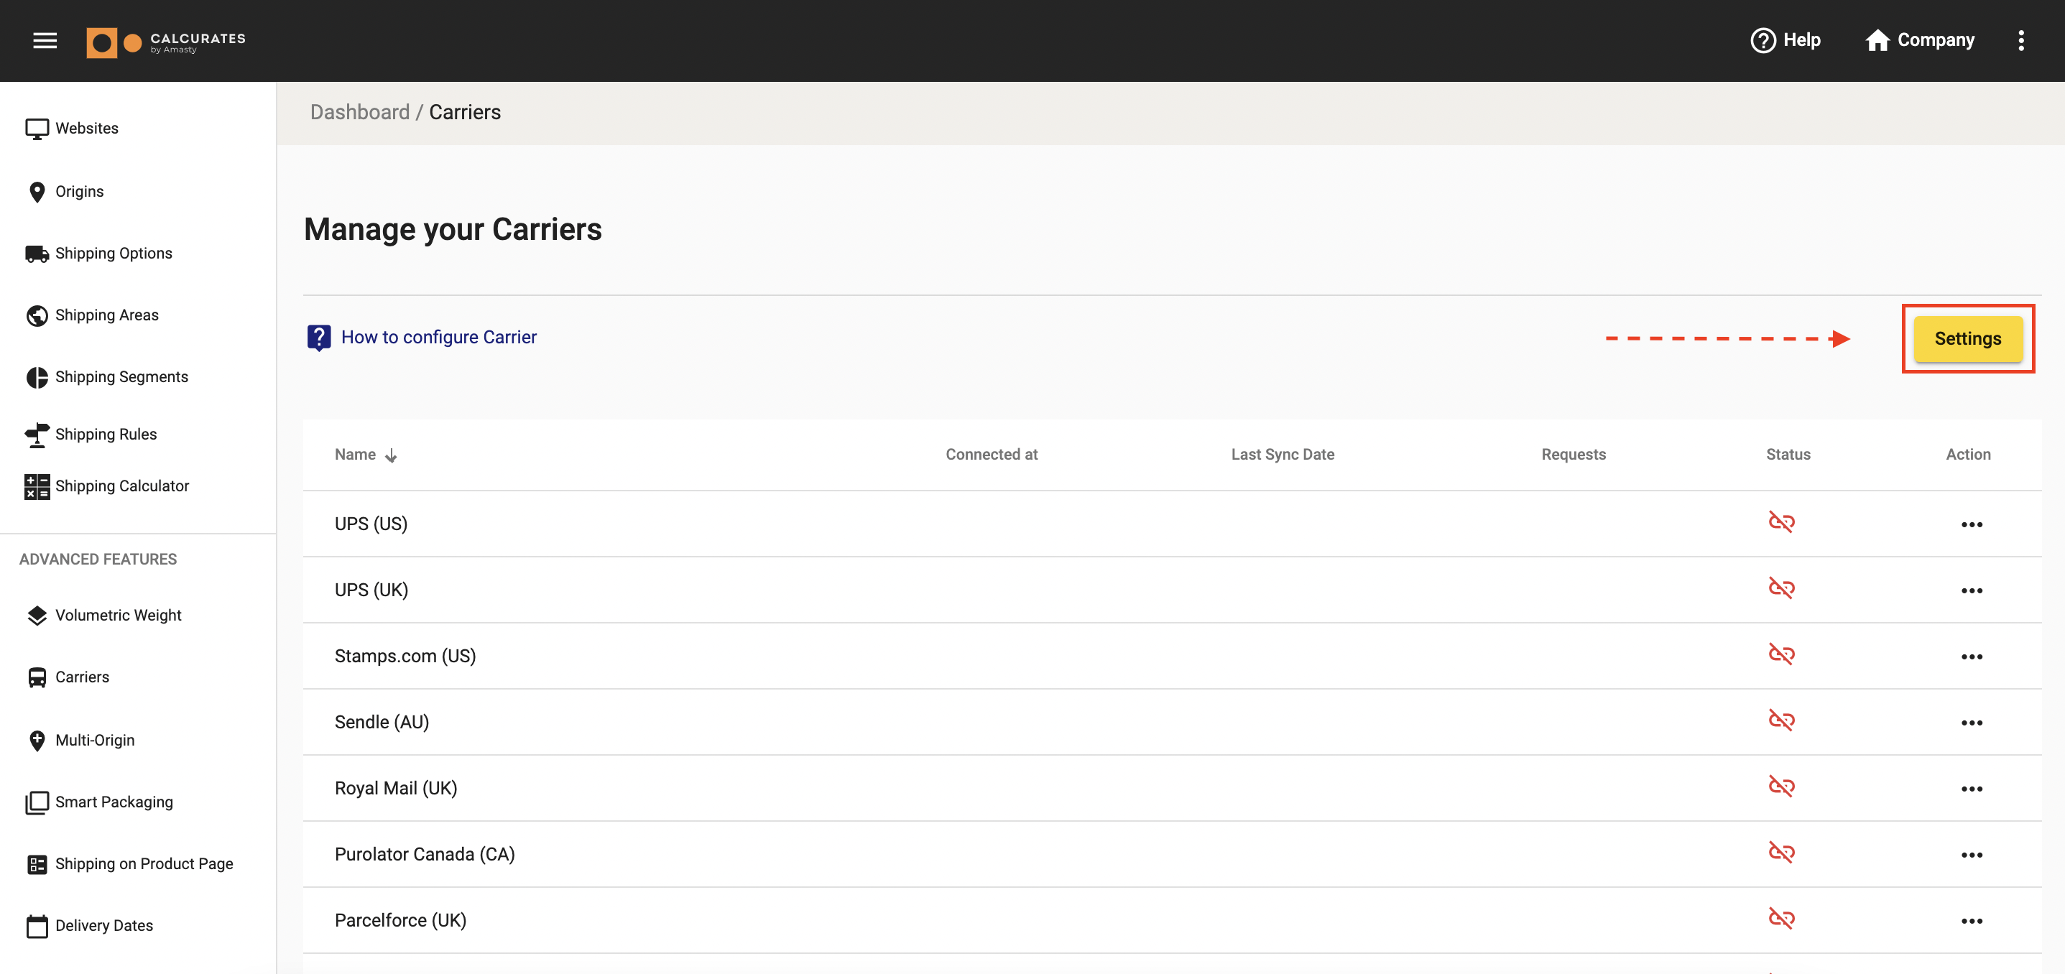Click the Websites monitor icon

[x=37, y=129]
